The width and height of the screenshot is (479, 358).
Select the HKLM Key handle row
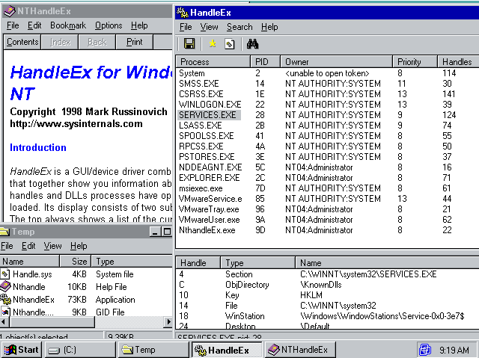tap(327, 295)
